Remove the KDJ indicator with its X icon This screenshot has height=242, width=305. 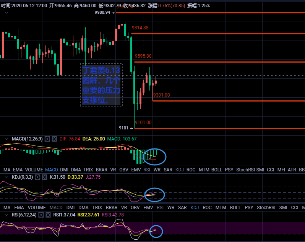(45, 177)
